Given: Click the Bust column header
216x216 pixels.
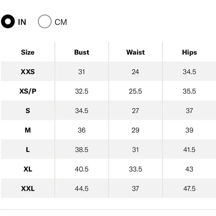Looking at the screenshot, I should coord(82,53).
